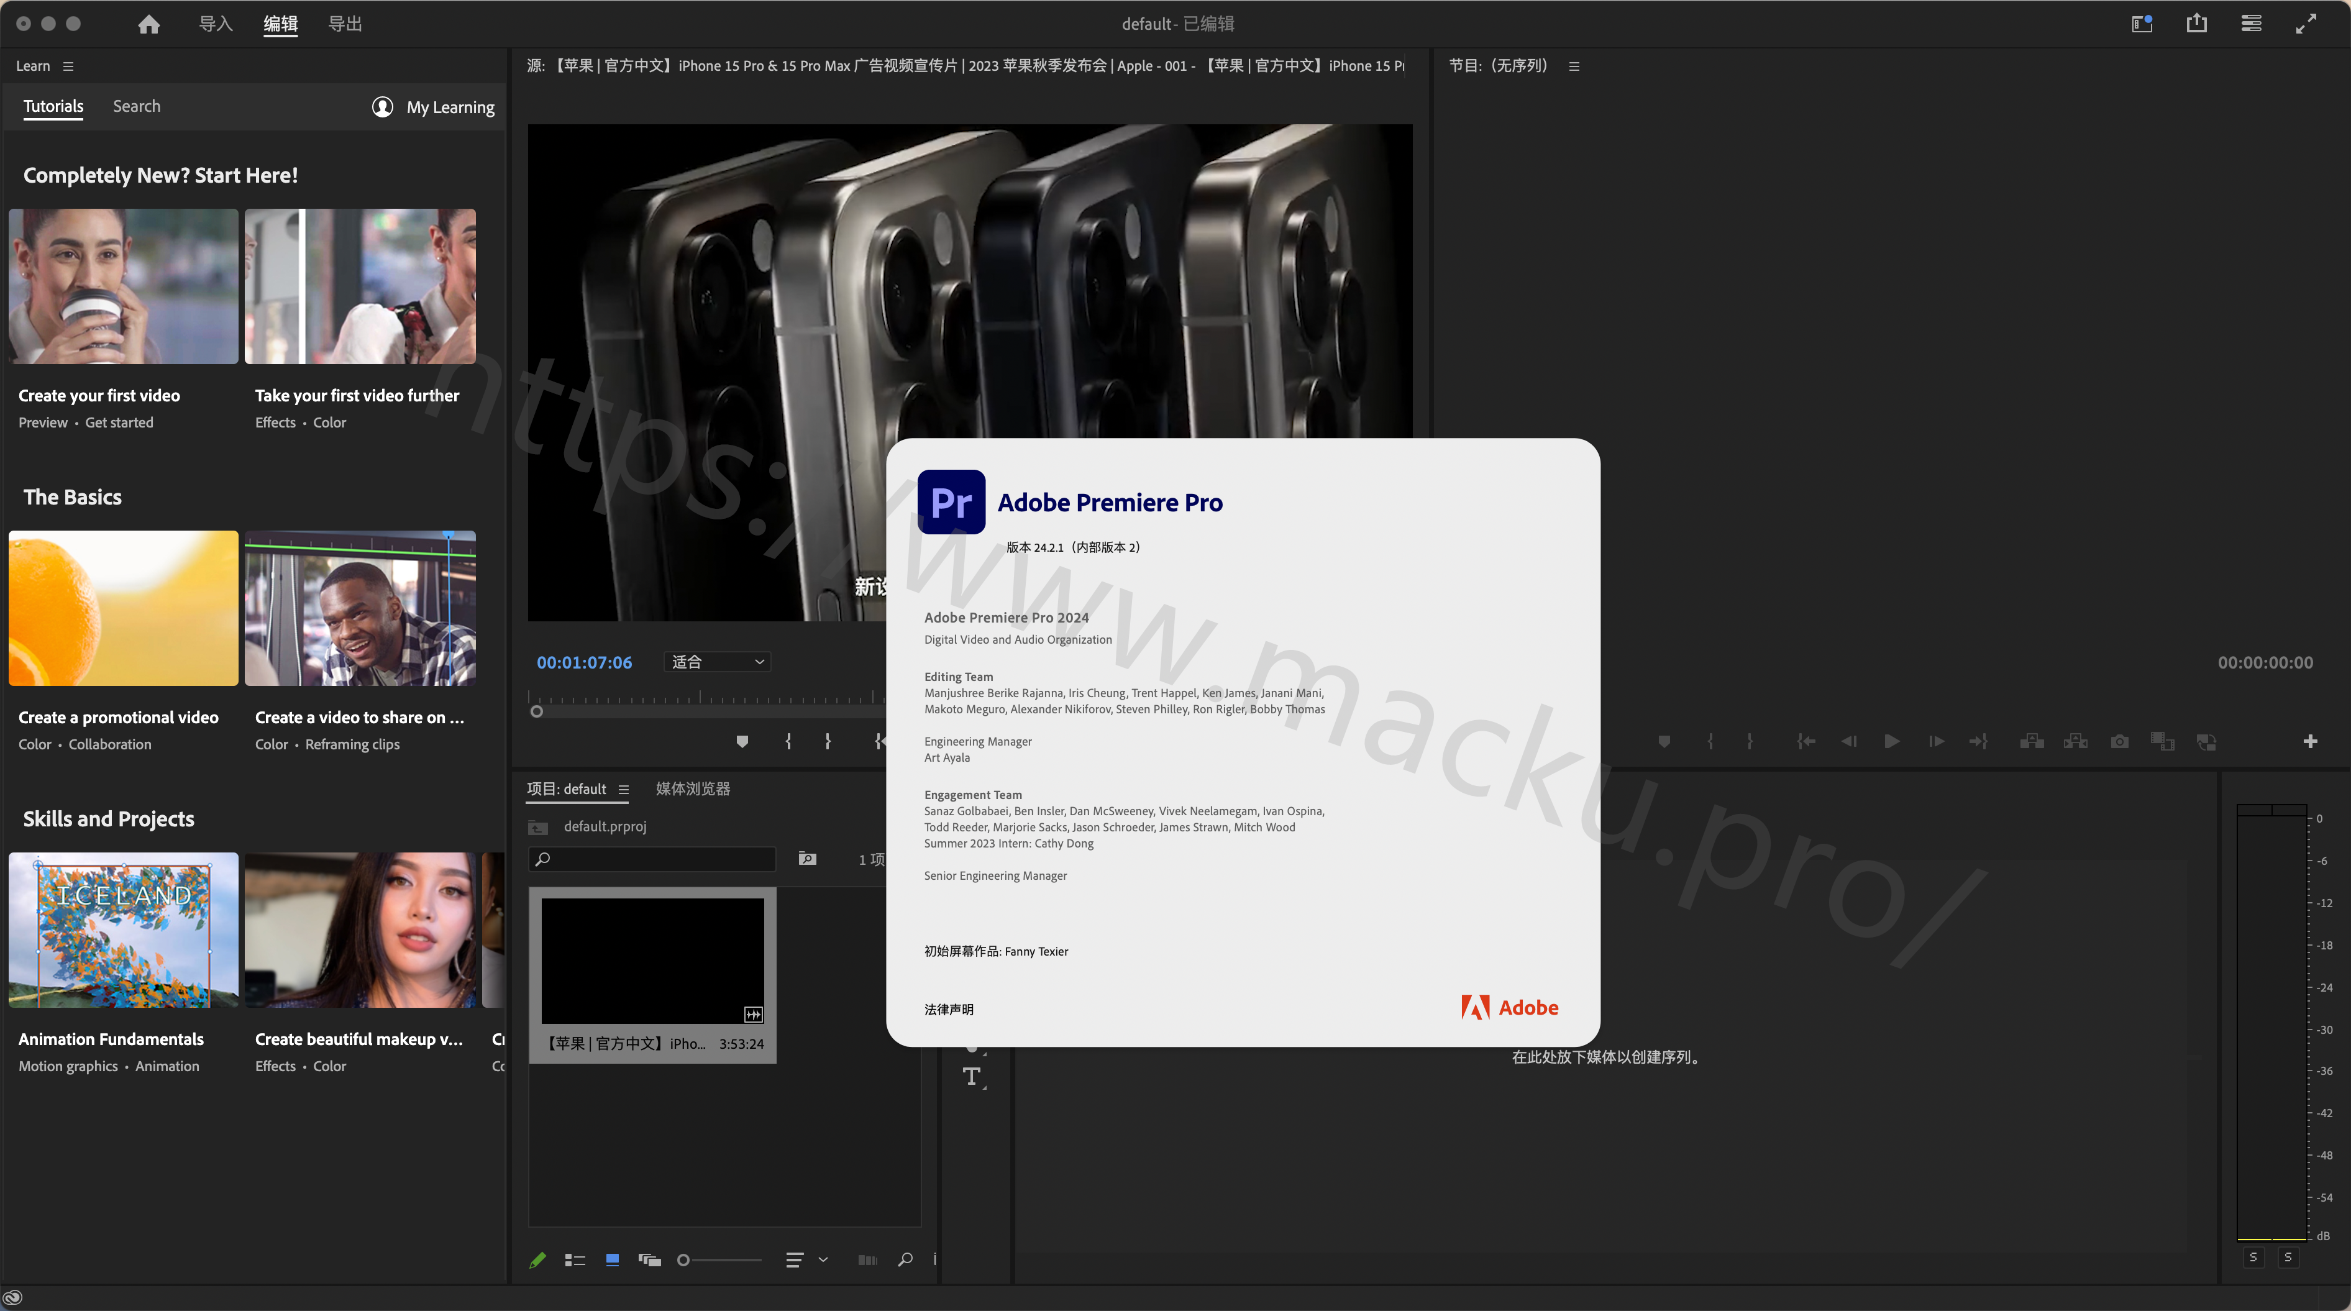The height and width of the screenshot is (1311, 2351).
Task: Click the program monitor timecode 00:00:00:00
Action: click(x=2265, y=663)
